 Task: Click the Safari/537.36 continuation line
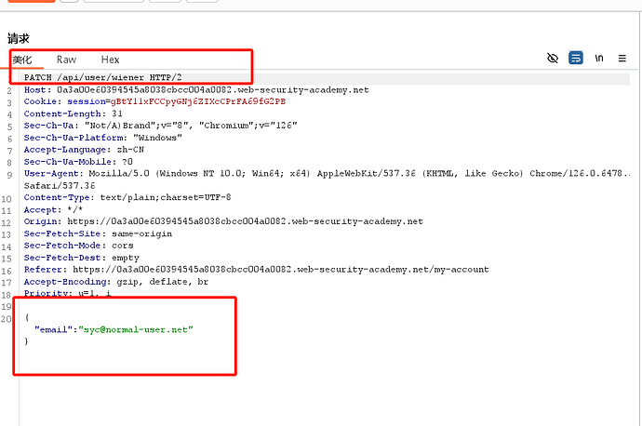(x=60, y=186)
